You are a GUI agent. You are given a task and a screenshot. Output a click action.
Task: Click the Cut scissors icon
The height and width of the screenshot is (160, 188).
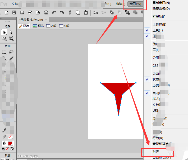[70, 12]
